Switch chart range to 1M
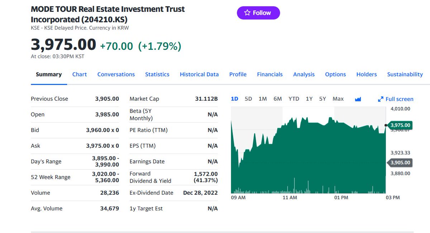The height and width of the screenshot is (233, 430). 263,99
